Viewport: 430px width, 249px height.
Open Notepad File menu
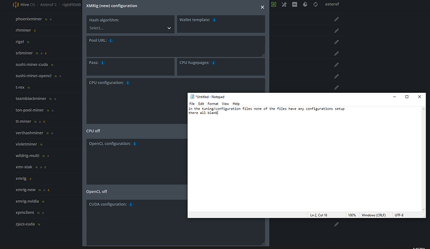click(x=192, y=103)
